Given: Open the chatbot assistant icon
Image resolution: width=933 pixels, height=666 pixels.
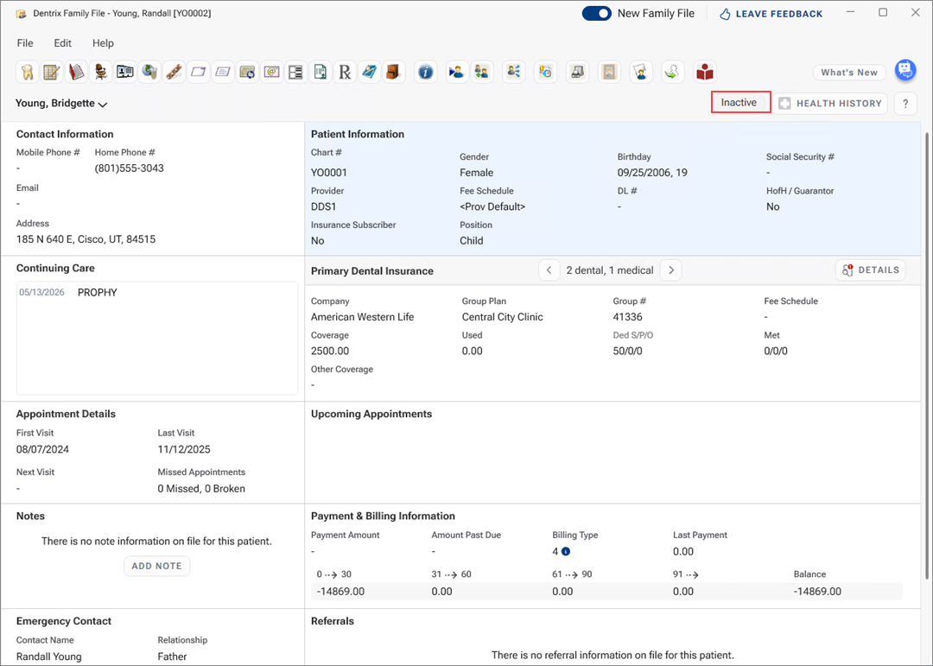Looking at the screenshot, I should pyautogui.click(x=904, y=71).
